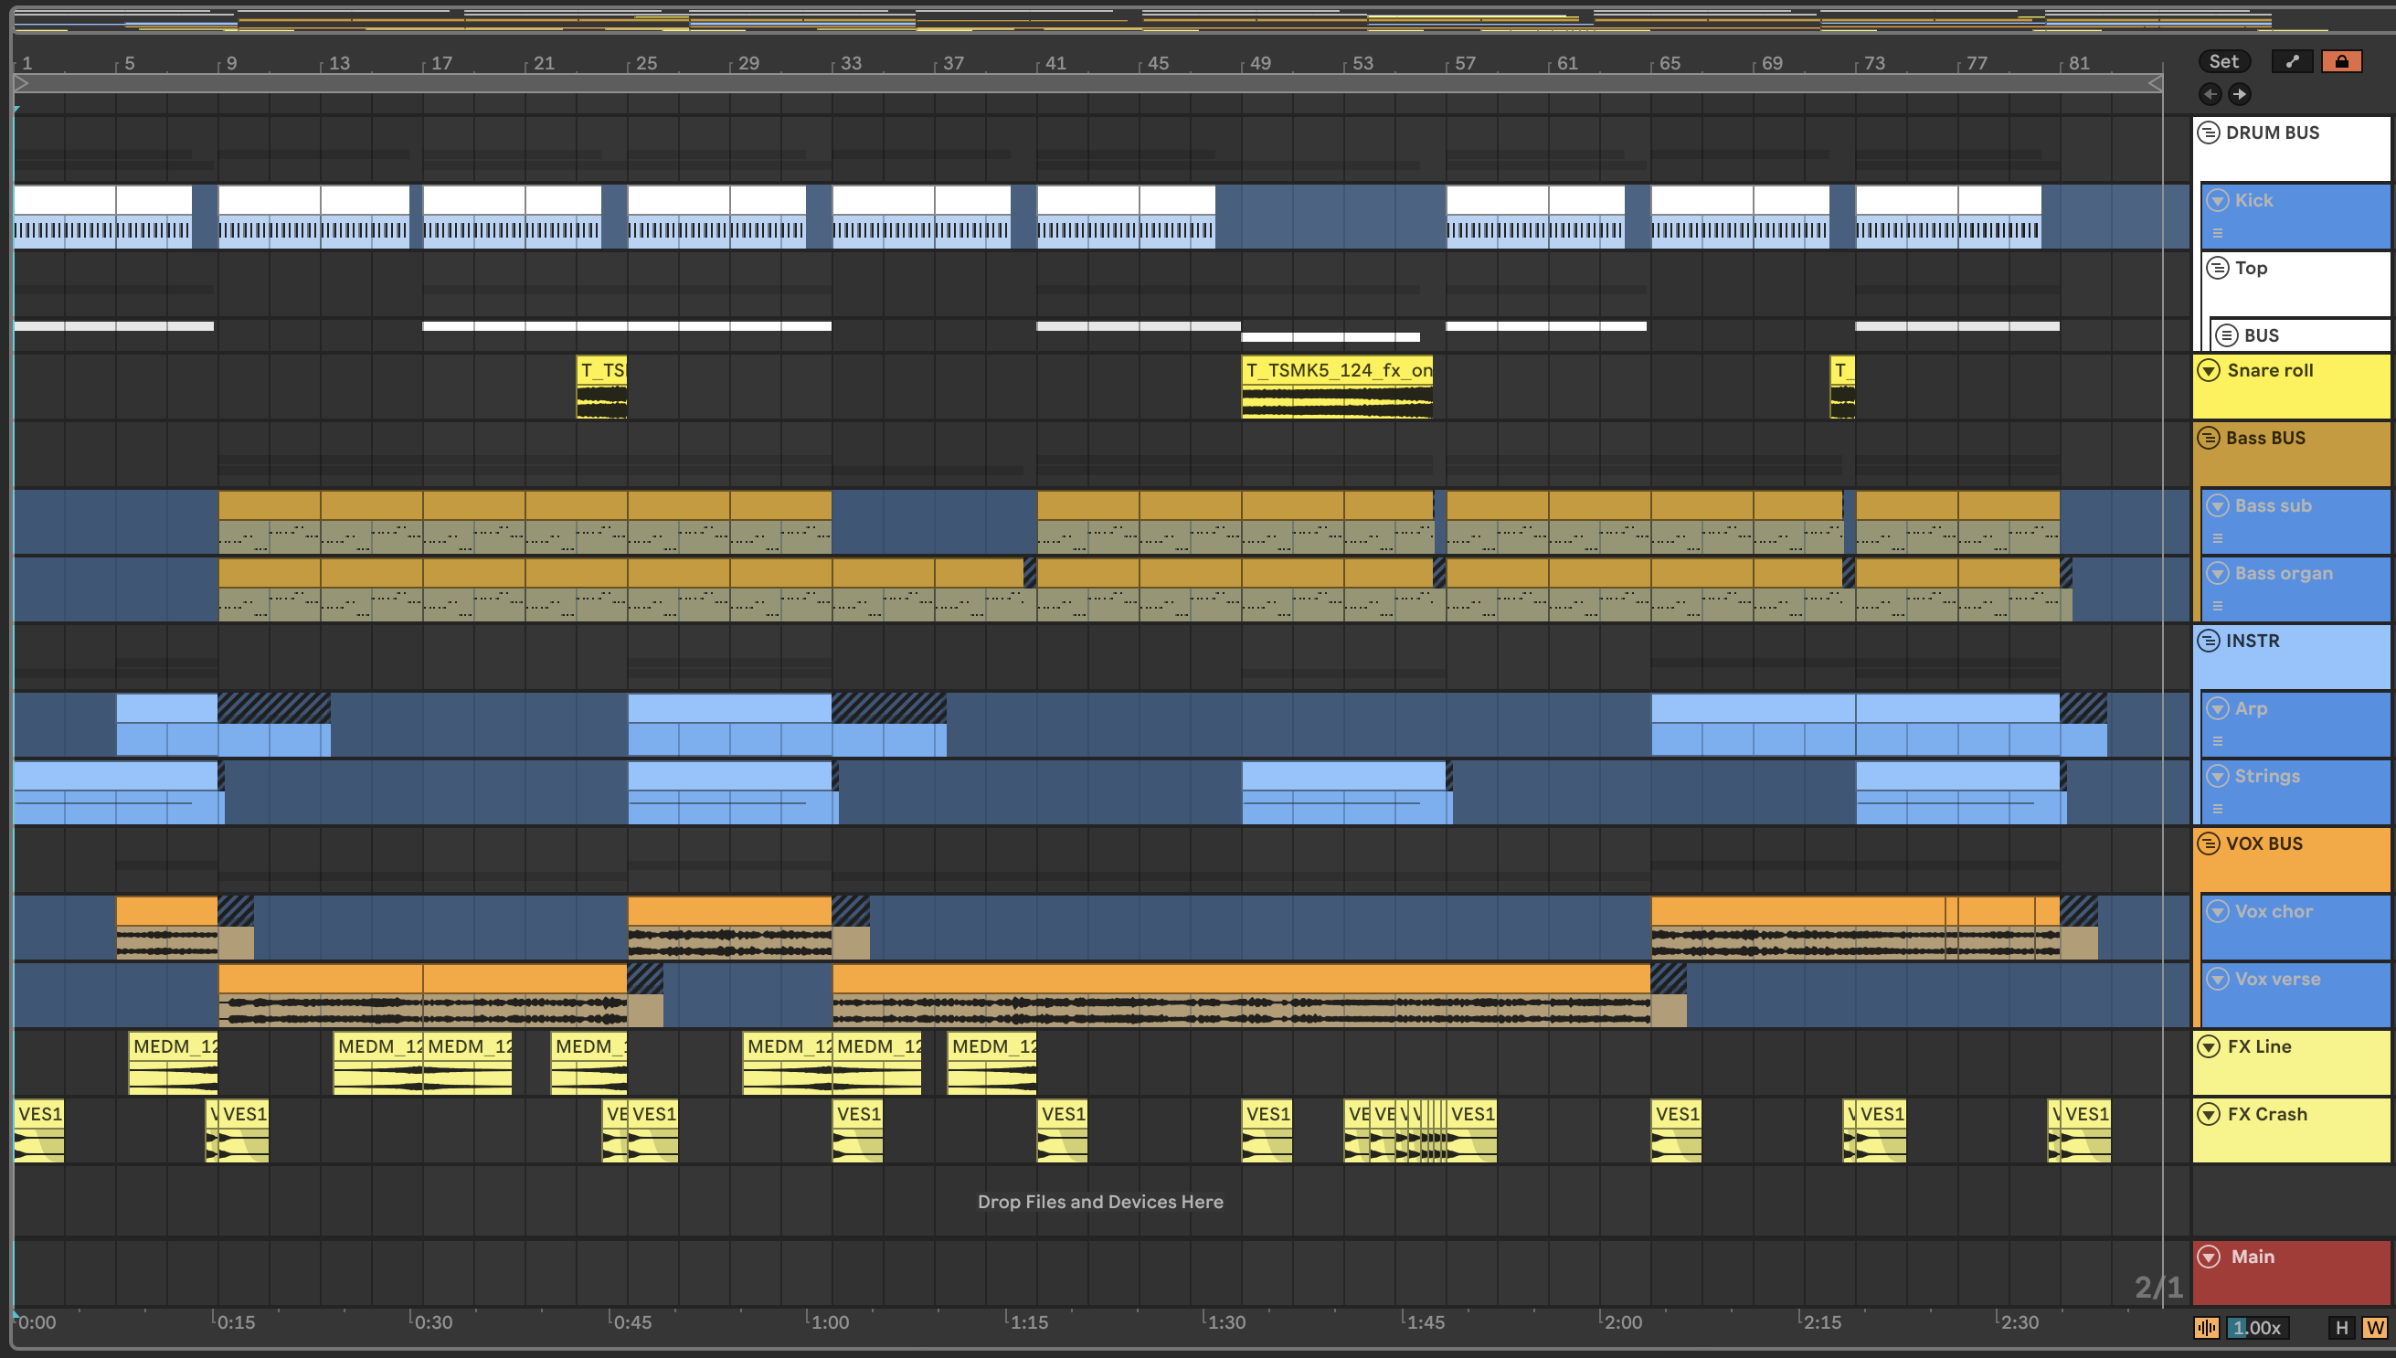Jump to the previous locator arrow
The image size is (2396, 1358).
pyautogui.click(x=2210, y=94)
